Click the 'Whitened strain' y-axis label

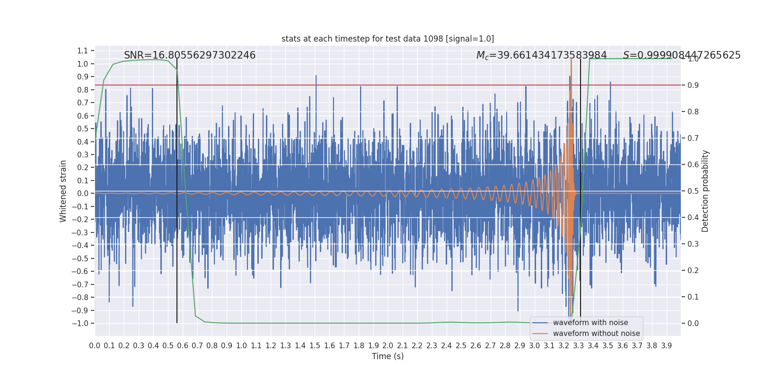pyautogui.click(x=63, y=191)
